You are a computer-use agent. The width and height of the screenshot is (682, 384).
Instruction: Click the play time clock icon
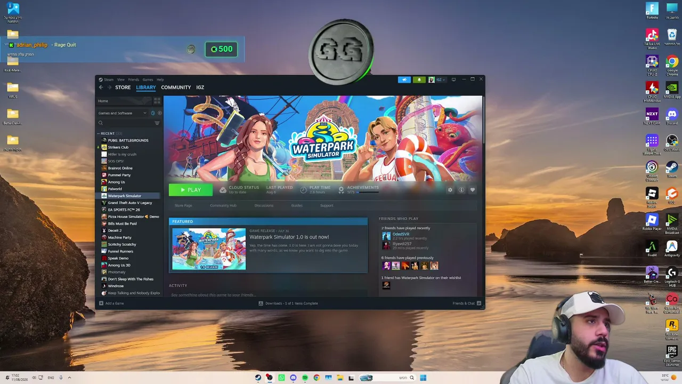pyautogui.click(x=303, y=190)
